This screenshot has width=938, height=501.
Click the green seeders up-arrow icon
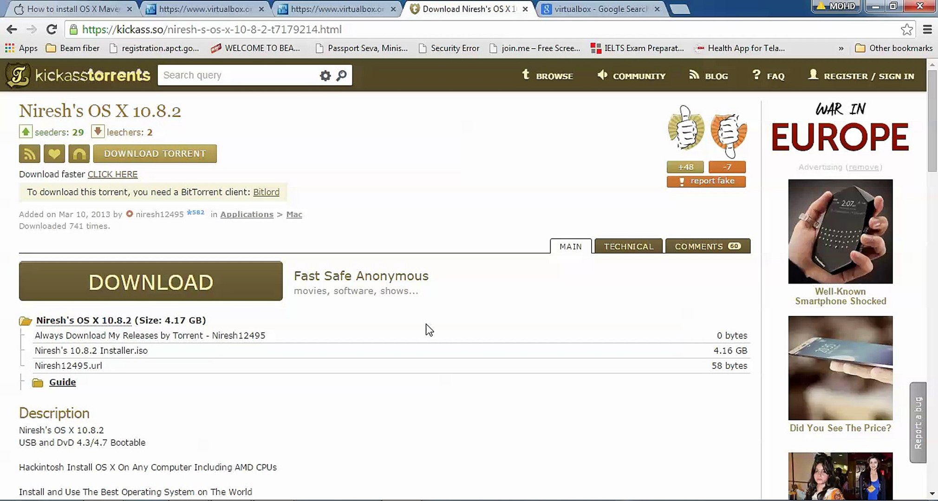coord(26,132)
